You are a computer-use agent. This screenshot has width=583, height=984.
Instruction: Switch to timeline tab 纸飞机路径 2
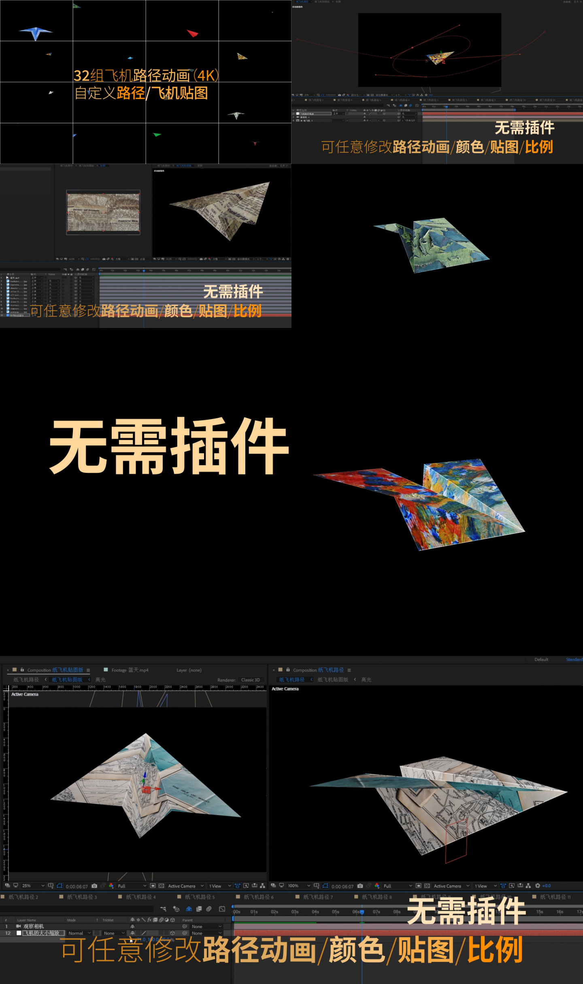point(23,897)
